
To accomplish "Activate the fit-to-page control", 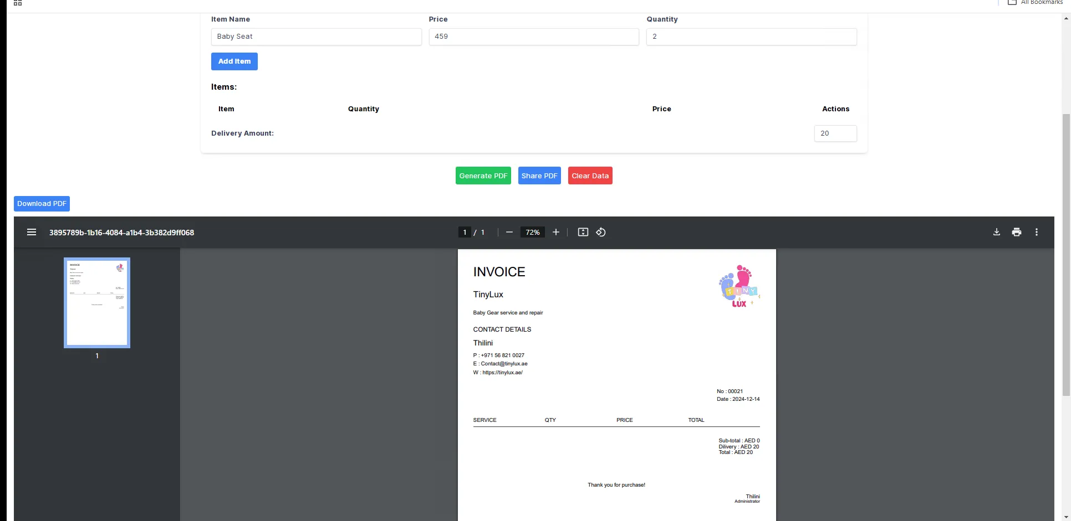I will point(583,232).
